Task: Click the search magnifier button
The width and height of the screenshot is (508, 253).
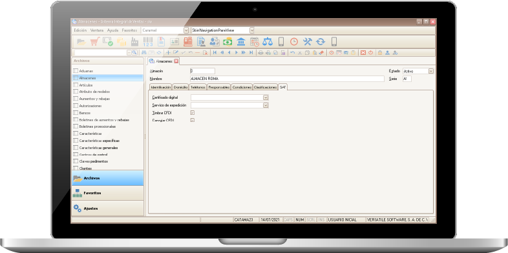Action: click(x=134, y=52)
